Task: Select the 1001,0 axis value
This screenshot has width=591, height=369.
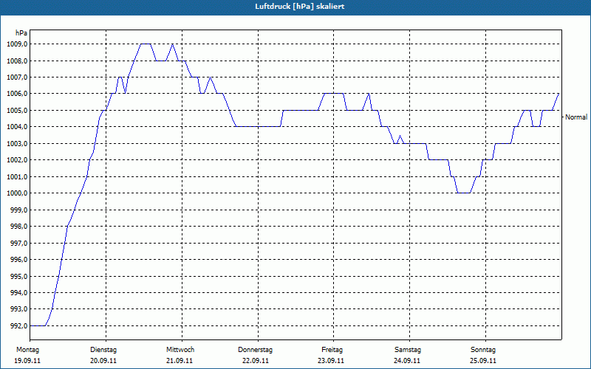Action: pyautogui.click(x=17, y=176)
